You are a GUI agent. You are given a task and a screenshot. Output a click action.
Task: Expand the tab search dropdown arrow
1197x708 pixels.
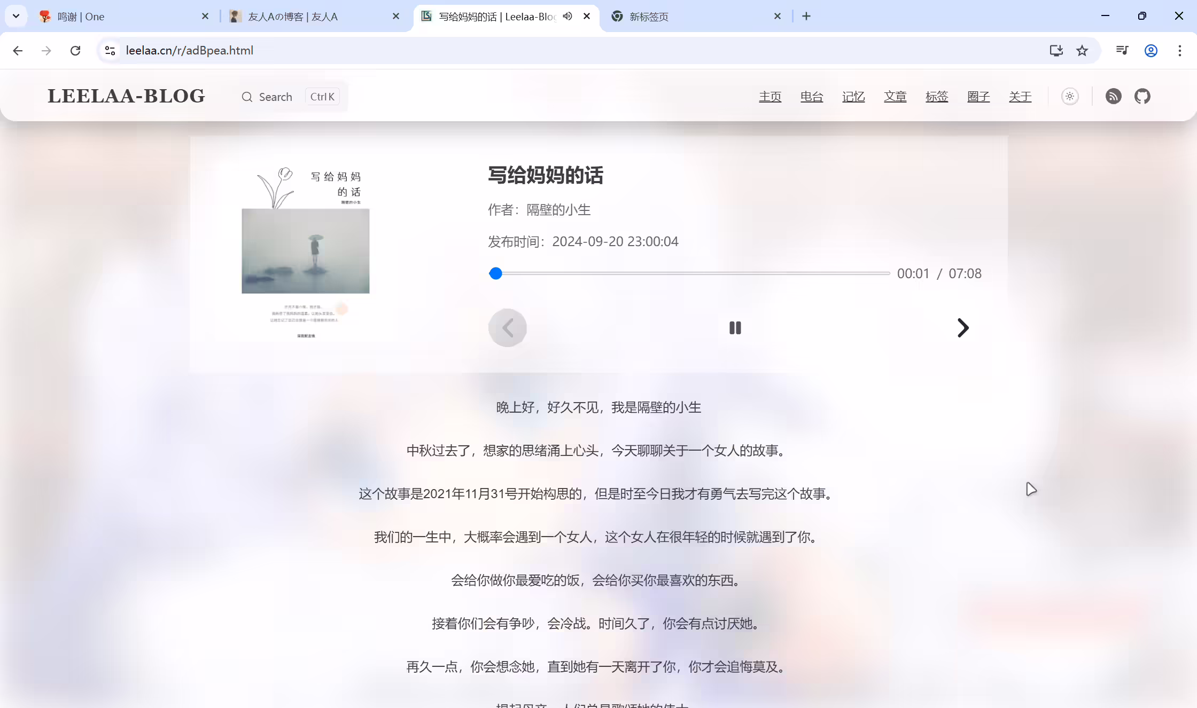(x=16, y=16)
